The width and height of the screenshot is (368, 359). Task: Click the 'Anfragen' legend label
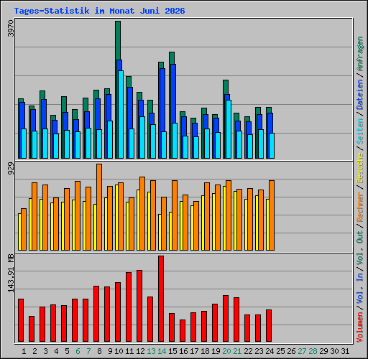coord(360,54)
